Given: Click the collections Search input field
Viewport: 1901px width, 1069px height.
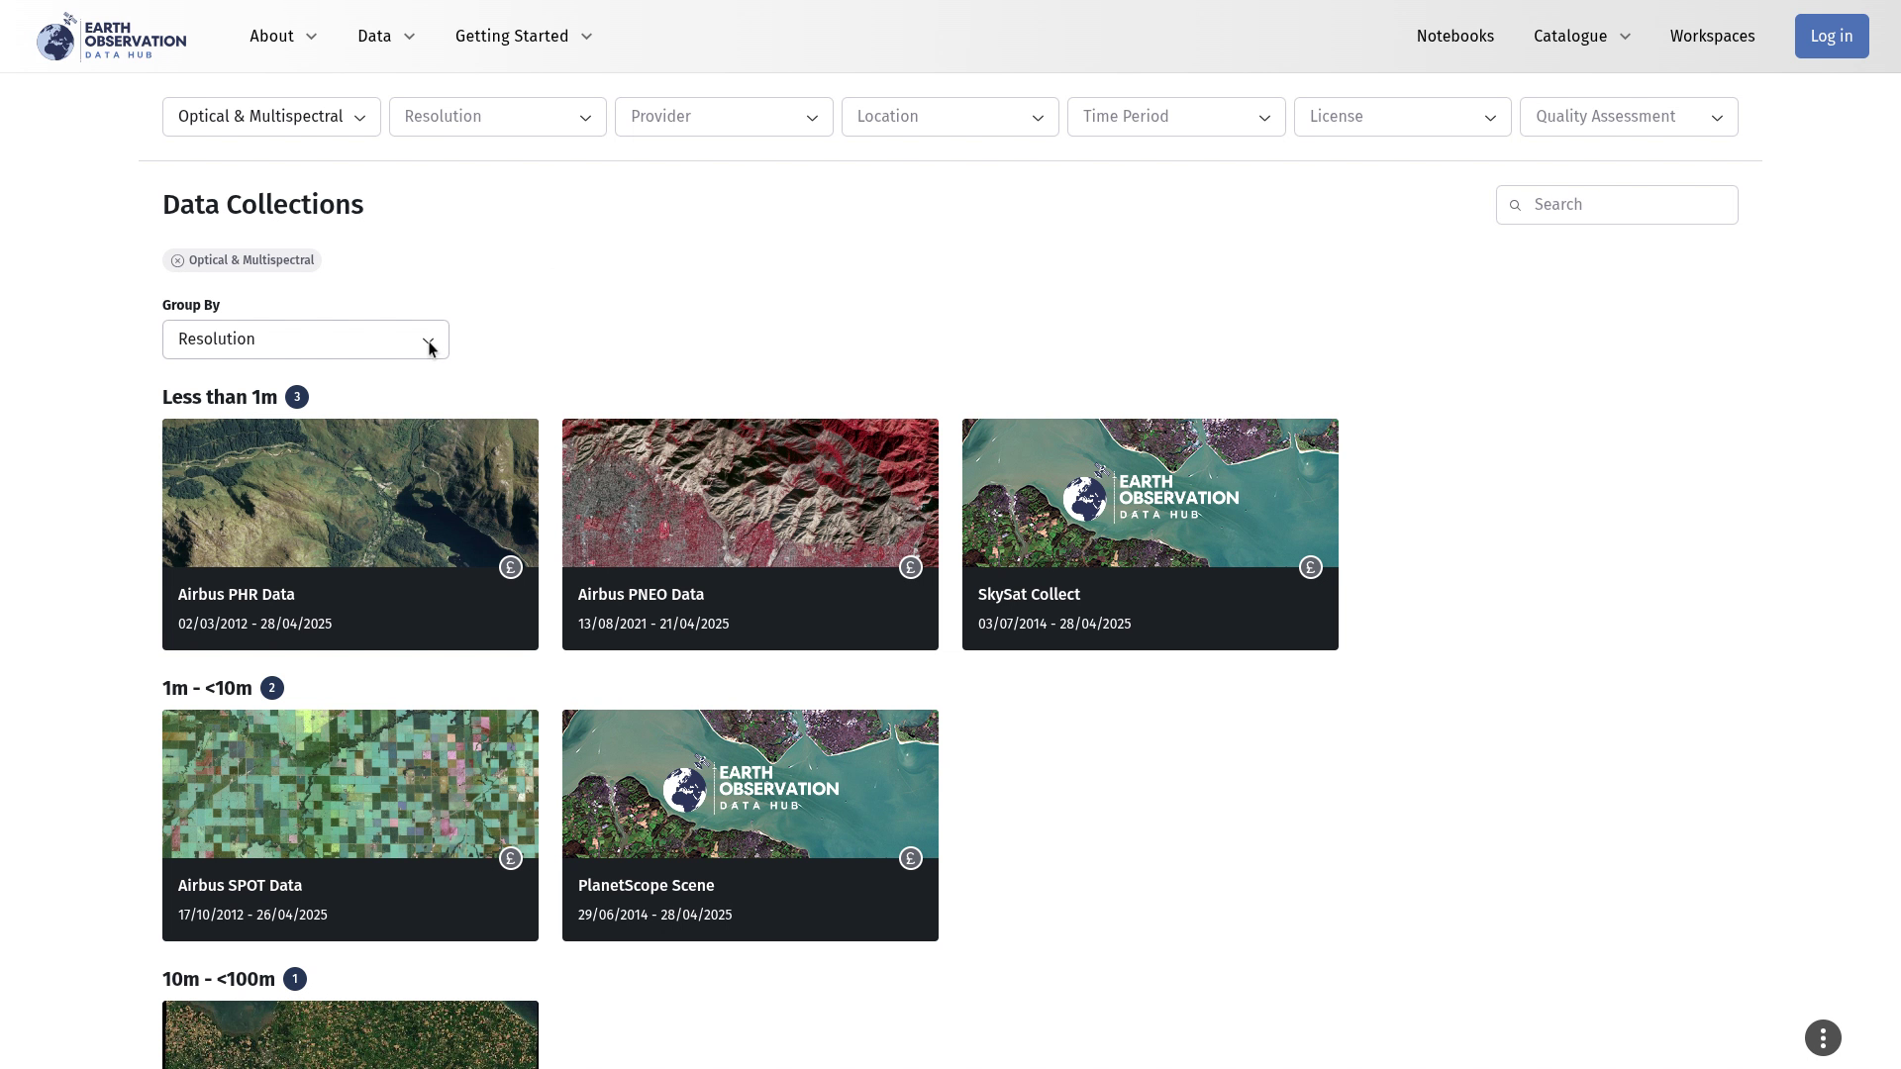Looking at the screenshot, I should (1629, 205).
